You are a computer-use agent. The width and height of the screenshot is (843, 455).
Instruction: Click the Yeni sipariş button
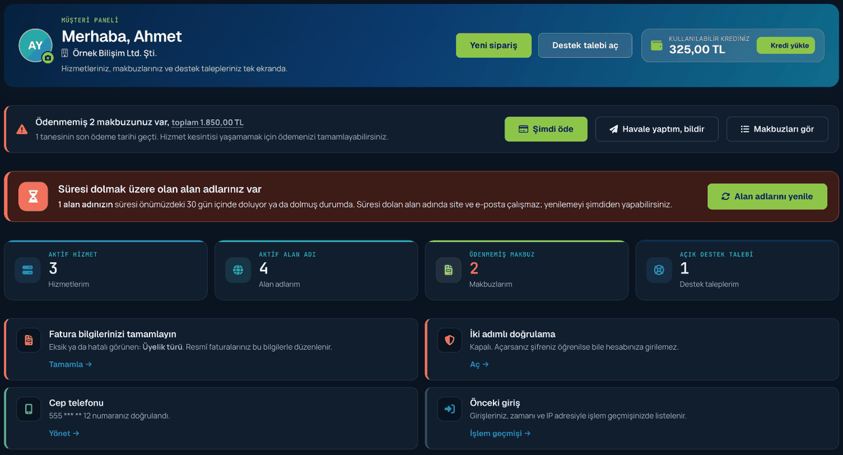(494, 46)
